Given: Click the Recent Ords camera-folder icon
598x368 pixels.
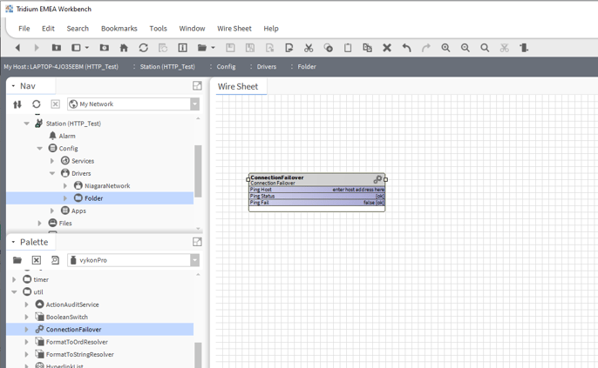Looking at the screenshot, I should (x=104, y=48).
